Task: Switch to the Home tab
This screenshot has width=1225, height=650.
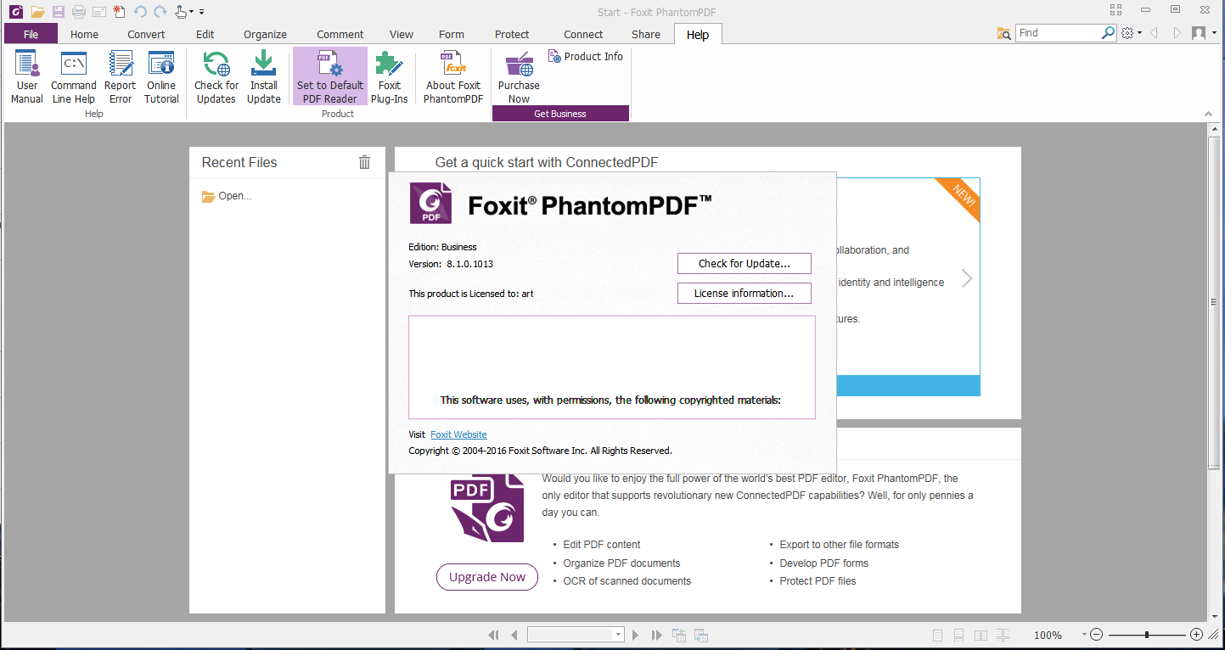Action: coord(84,34)
